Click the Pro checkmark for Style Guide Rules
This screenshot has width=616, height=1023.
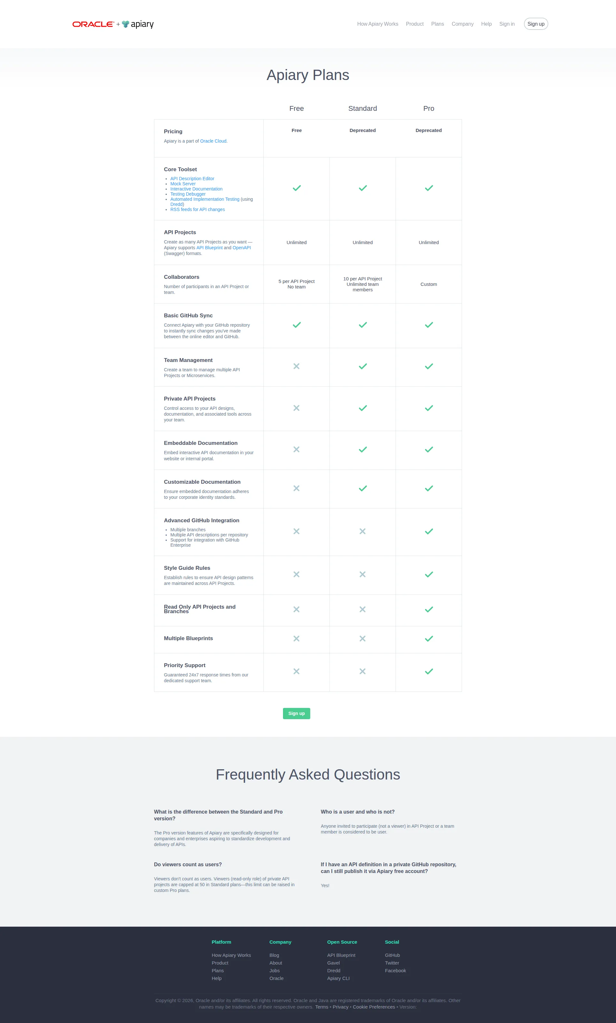(x=429, y=574)
